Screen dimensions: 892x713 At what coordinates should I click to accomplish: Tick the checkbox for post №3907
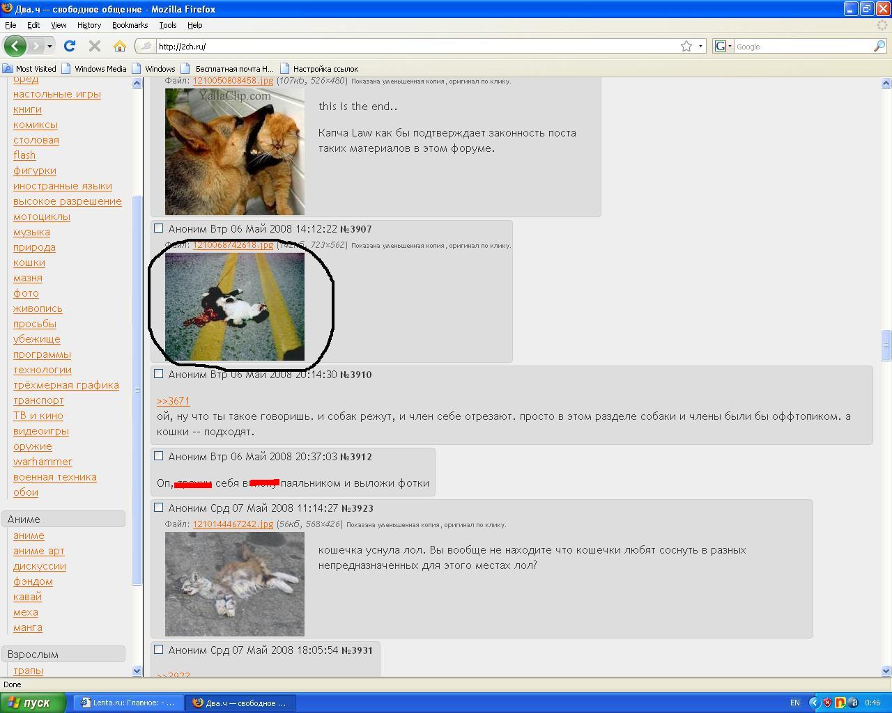pos(158,228)
